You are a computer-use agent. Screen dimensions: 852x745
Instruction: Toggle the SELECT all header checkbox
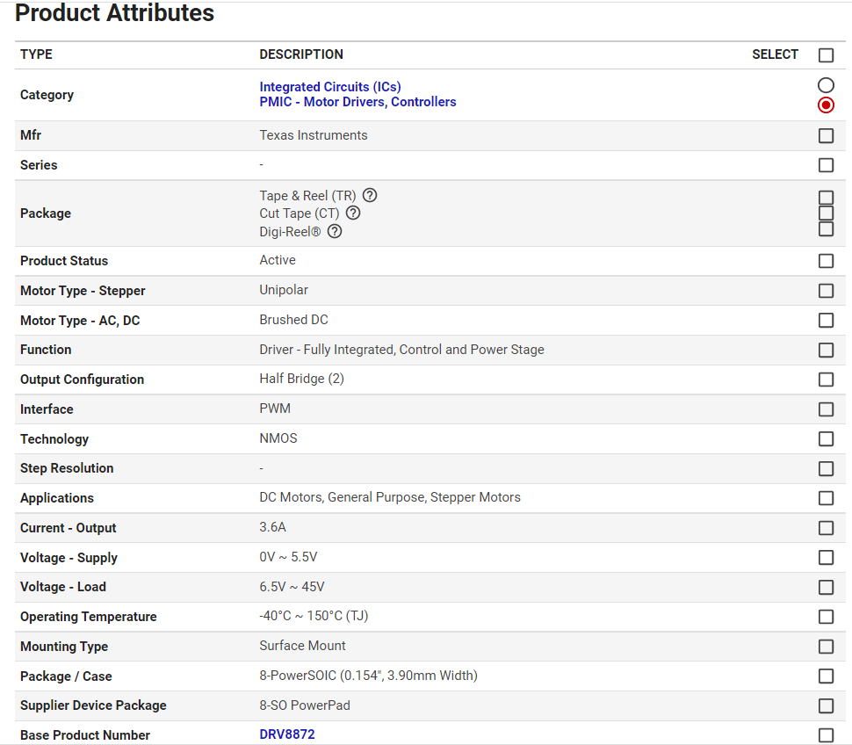click(x=826, y=55)
